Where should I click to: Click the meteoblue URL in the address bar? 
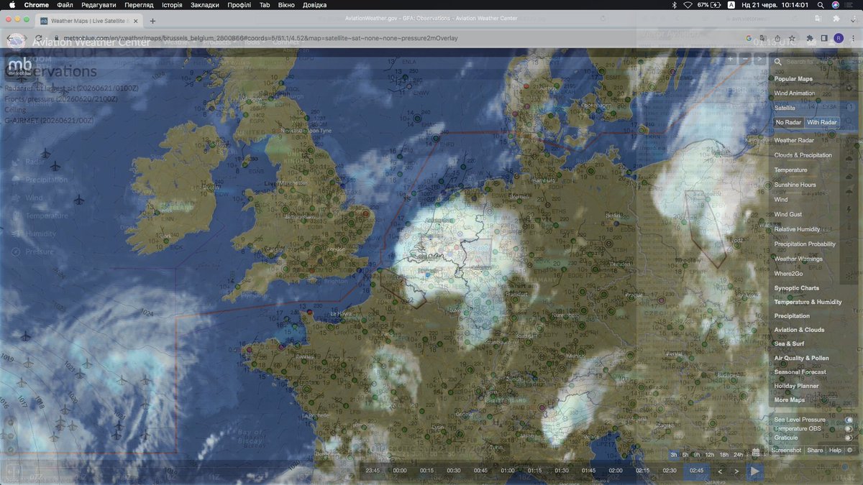[x=260, y=38]
